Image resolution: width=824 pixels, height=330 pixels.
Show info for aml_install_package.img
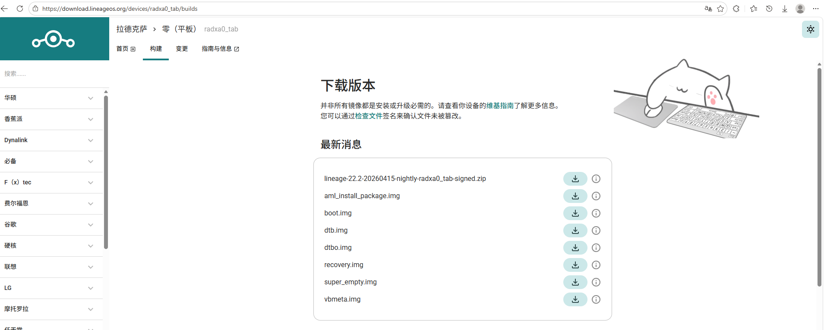click(x=596, y=196)
